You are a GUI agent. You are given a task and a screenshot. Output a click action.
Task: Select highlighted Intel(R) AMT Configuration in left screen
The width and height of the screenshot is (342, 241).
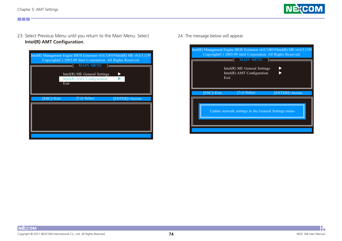(x=92, y=79)
